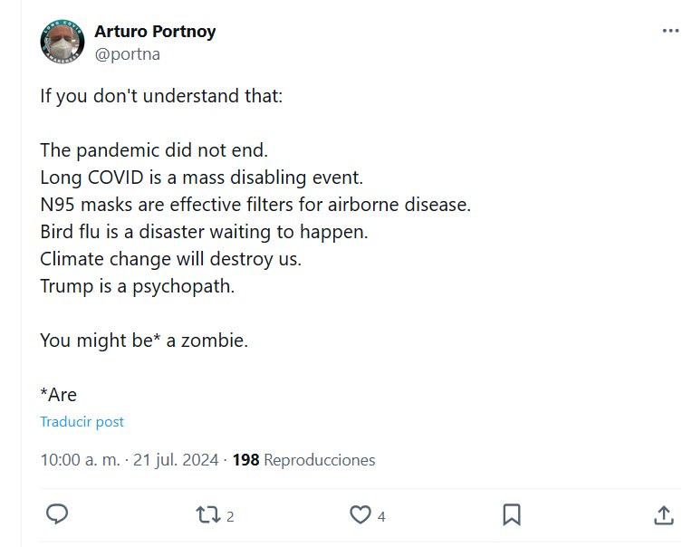Click the line "The pandemic did not end."
692x547 pixels.
point(154,149)
